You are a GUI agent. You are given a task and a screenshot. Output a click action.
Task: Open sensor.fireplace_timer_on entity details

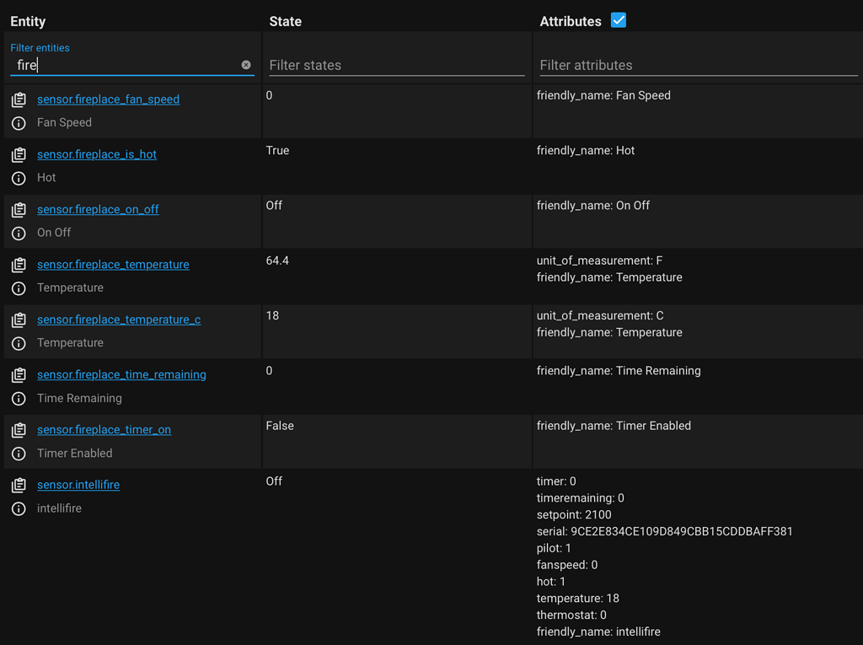tap(104, 429)
